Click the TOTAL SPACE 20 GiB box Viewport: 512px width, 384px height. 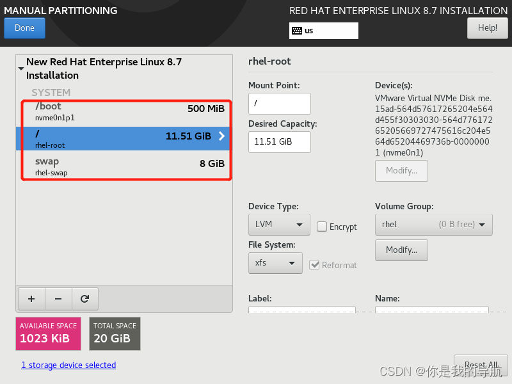tap(115, 333)
